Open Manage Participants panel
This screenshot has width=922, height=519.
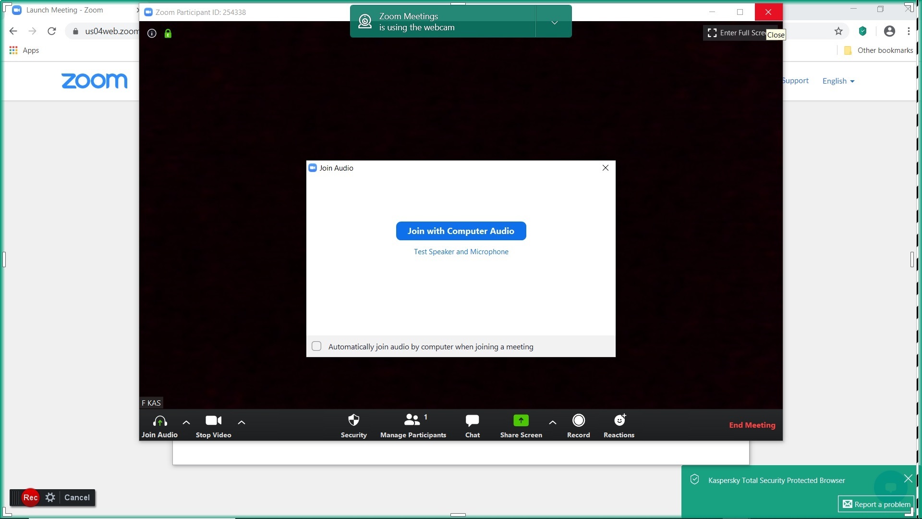tap(413, 426)
